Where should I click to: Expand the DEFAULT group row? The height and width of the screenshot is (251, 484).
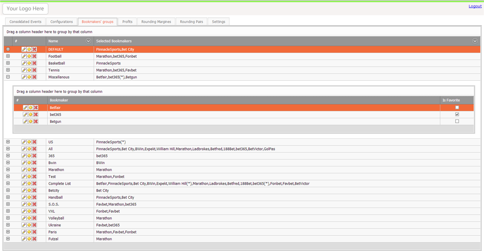8,49
